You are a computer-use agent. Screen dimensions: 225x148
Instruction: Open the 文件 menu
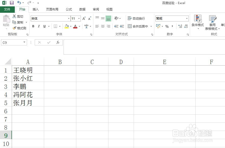click(x=8, y=9)
